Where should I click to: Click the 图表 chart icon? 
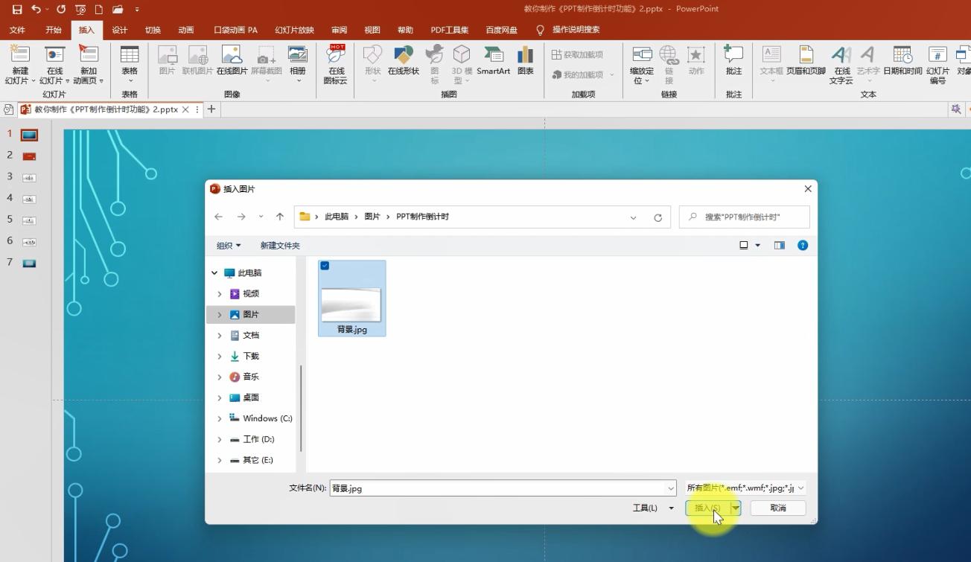[x=525, y=60]
